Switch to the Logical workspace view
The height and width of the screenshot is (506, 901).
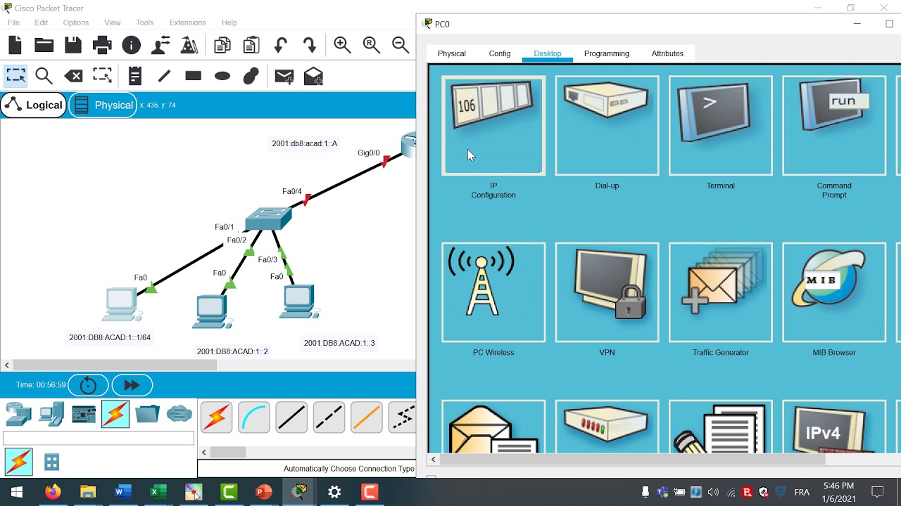click(x=34, y=105)
